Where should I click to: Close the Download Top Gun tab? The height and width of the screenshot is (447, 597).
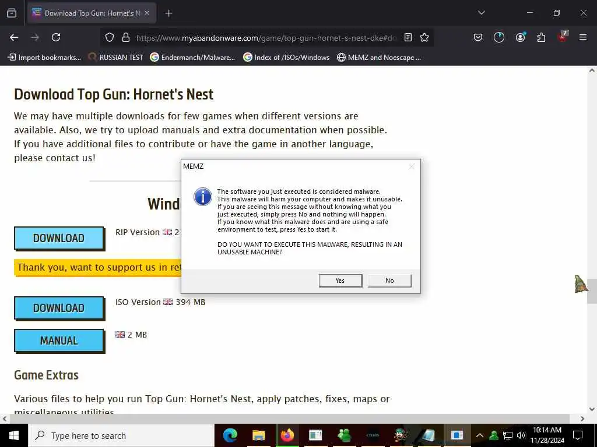click(x=146, y=13)
